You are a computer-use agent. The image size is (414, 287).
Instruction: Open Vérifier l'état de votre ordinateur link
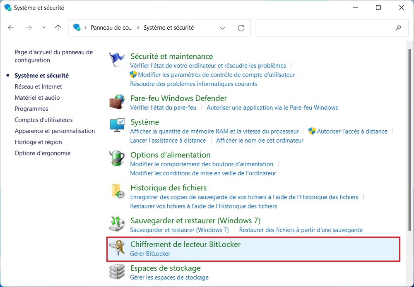tap(208, 65)
